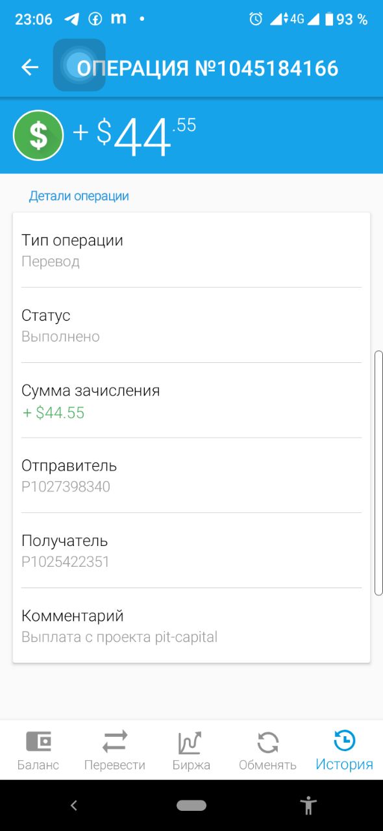
Task: Tap the Telegram notification icon in the status bar
Action: coord(72,19)
